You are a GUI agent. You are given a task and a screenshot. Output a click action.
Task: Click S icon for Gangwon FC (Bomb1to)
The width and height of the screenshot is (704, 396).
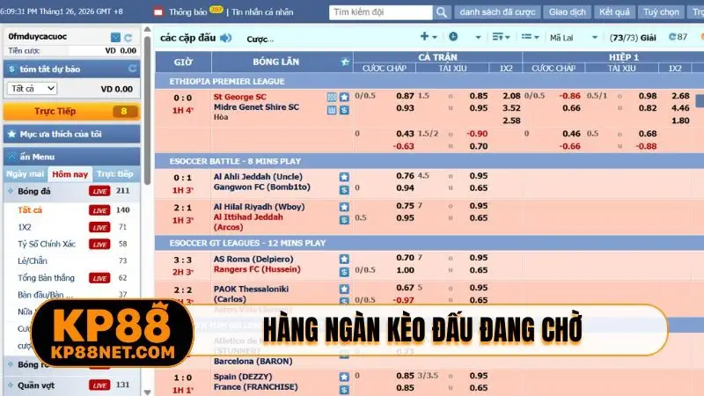coord(344,190)
